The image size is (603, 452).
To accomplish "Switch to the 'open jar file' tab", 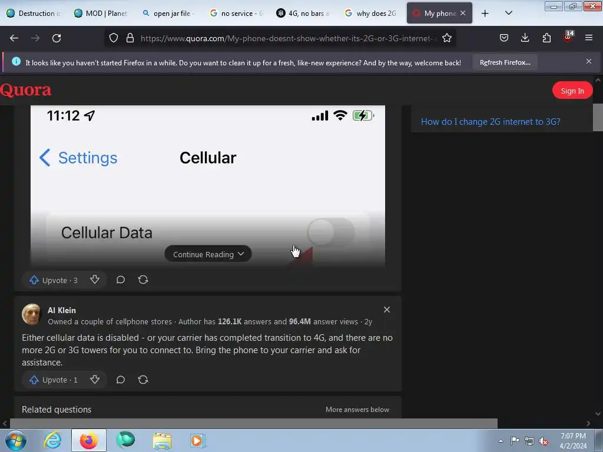I will [168, 13].
